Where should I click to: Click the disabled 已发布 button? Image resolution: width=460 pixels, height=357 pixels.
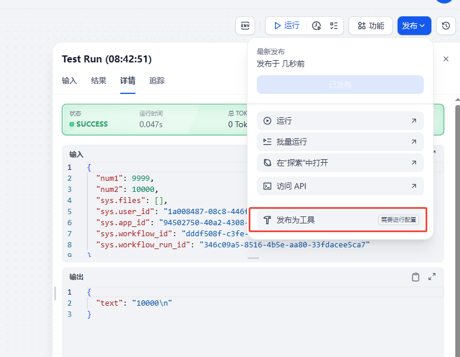(x=340, y=85)
